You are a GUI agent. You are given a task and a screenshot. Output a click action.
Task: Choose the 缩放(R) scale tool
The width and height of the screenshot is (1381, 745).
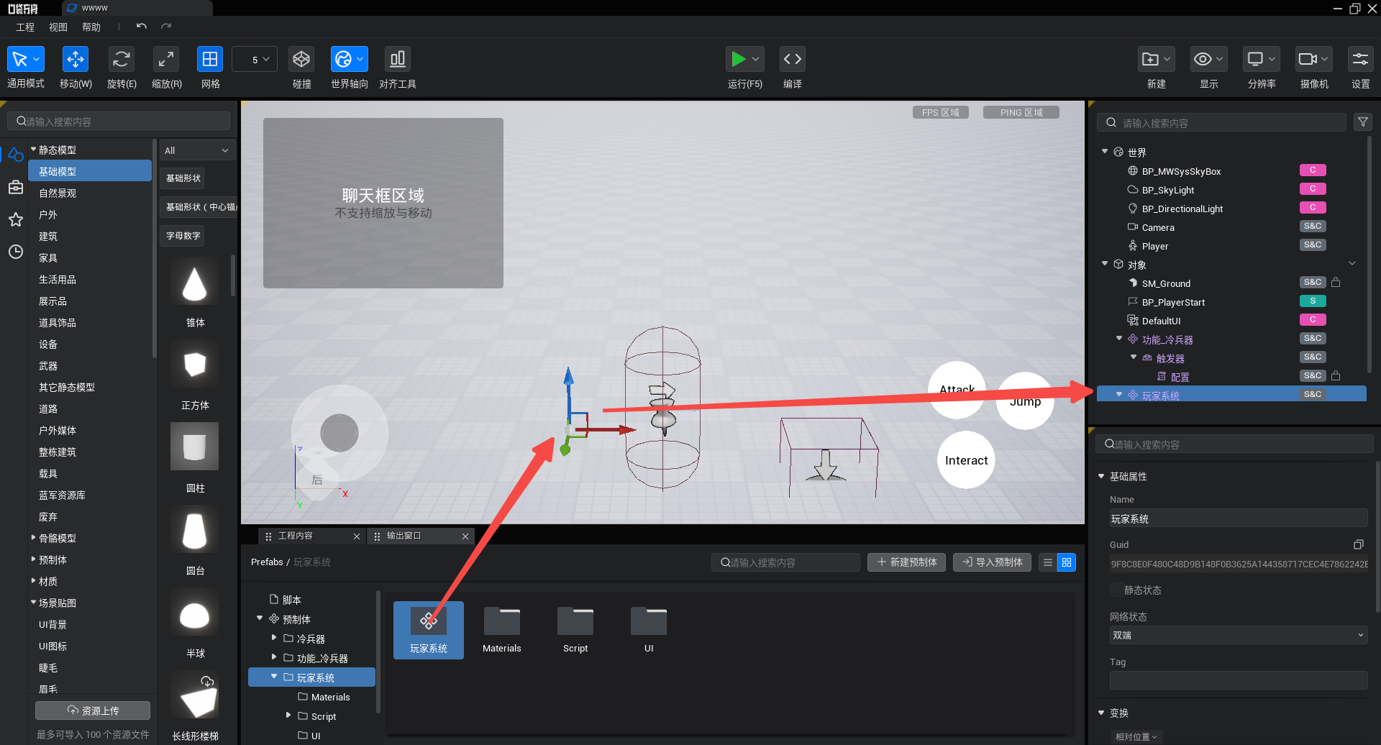166,59
